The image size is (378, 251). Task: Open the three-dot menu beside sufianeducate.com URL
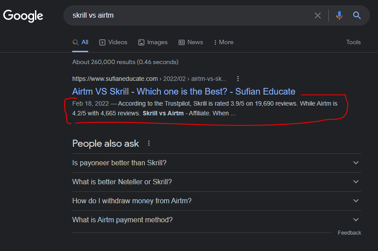coord(238,79)
